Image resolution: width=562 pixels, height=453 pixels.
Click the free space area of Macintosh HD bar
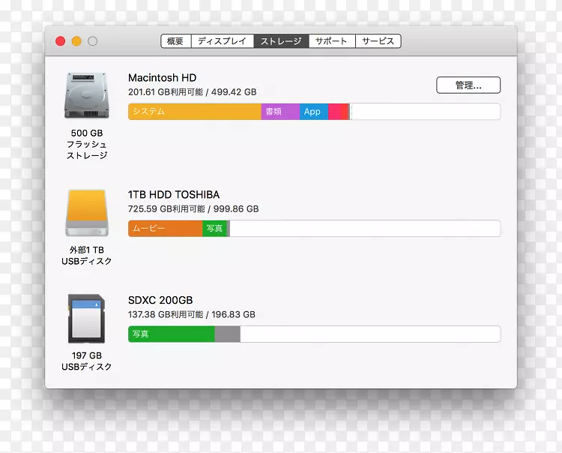[426, 112]
